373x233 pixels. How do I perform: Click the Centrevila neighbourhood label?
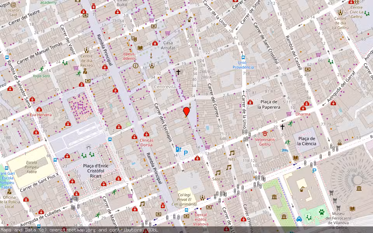coord(165,87)
